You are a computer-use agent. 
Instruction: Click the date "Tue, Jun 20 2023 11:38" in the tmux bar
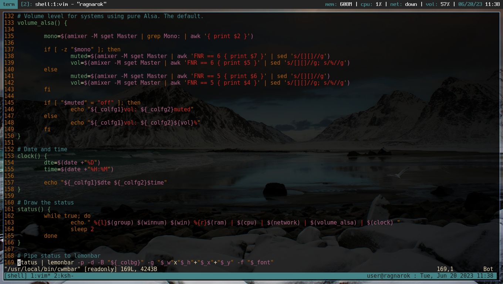(x=457, y=276)
